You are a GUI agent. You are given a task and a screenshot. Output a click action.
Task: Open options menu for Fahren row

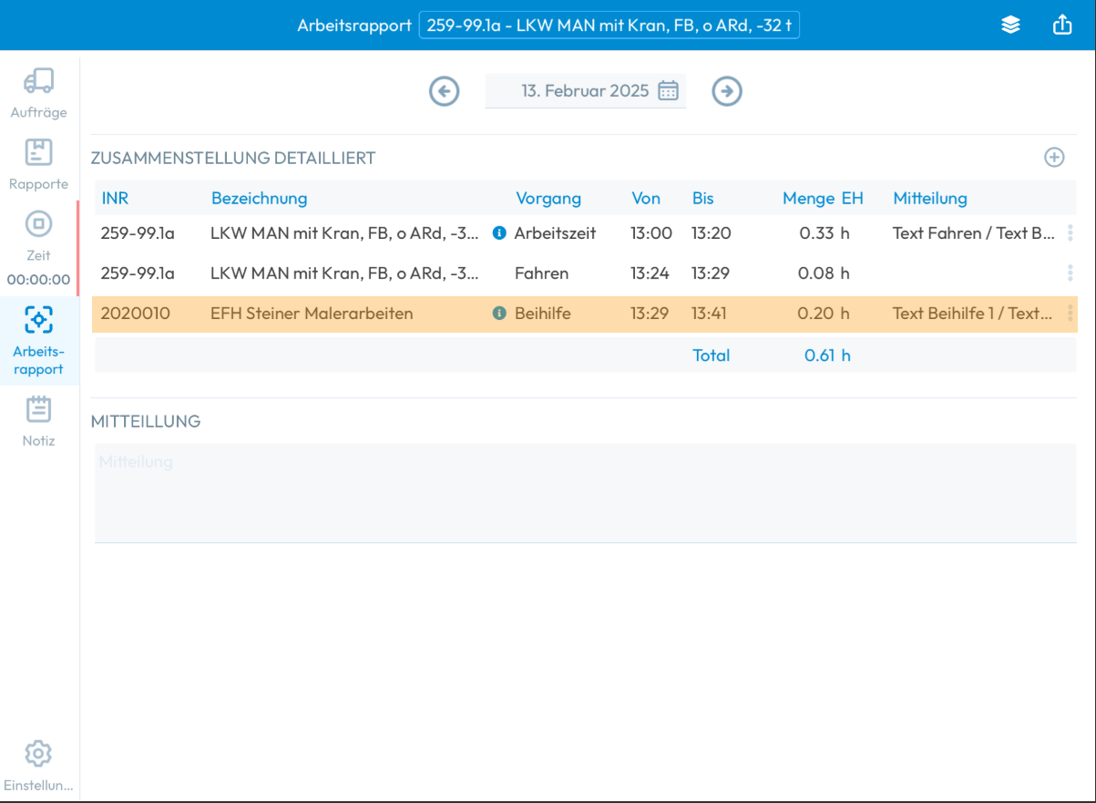coord(1070,273)
